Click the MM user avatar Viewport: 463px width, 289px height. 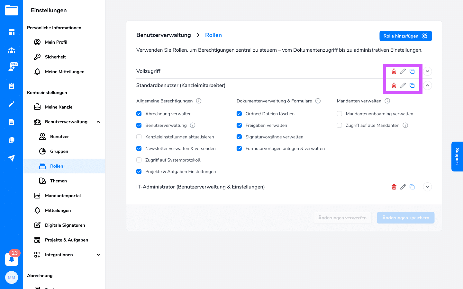pyautogui.click(x=12, y=277)
